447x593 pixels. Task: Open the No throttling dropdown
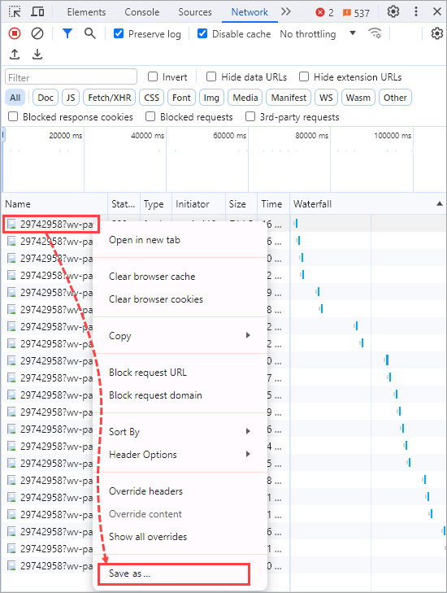[x=318, y=34]
